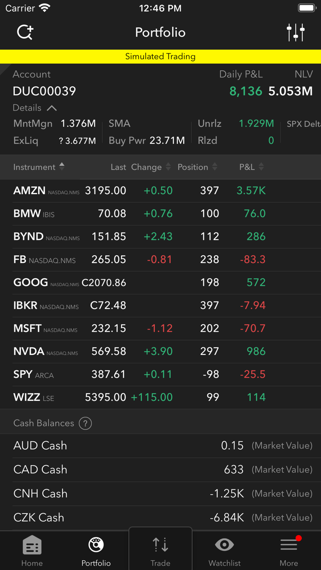Tap the Buy Pwr value 23.71M
Viewport: 321px width, 570px height.
(x=167, y=141)
